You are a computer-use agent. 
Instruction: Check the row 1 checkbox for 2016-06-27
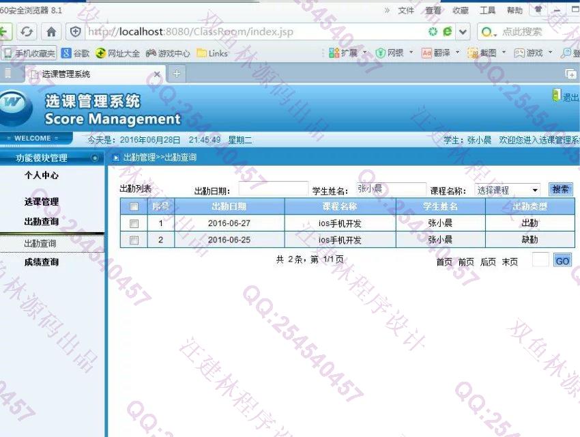pos(134,223)
